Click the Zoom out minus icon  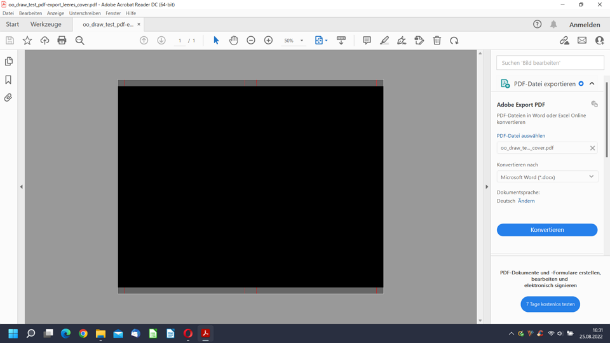251,41
